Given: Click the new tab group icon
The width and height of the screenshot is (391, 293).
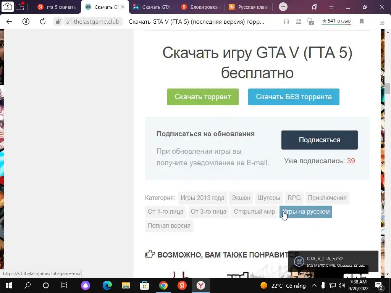Looking at the screenshot, I should (x=20, y=6).
